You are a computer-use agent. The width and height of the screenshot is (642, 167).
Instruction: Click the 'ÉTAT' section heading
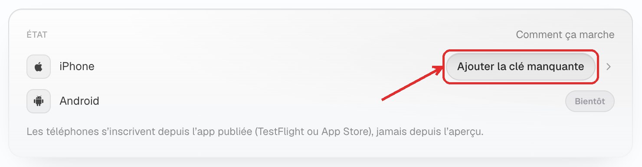click(37, 35)
